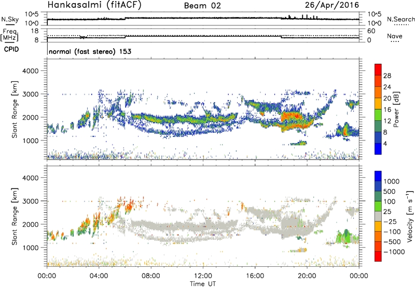This screenshot has height=287, width=415.
Task: Click the "3000" range tick of power panel
Action: [x=30, y=94]
